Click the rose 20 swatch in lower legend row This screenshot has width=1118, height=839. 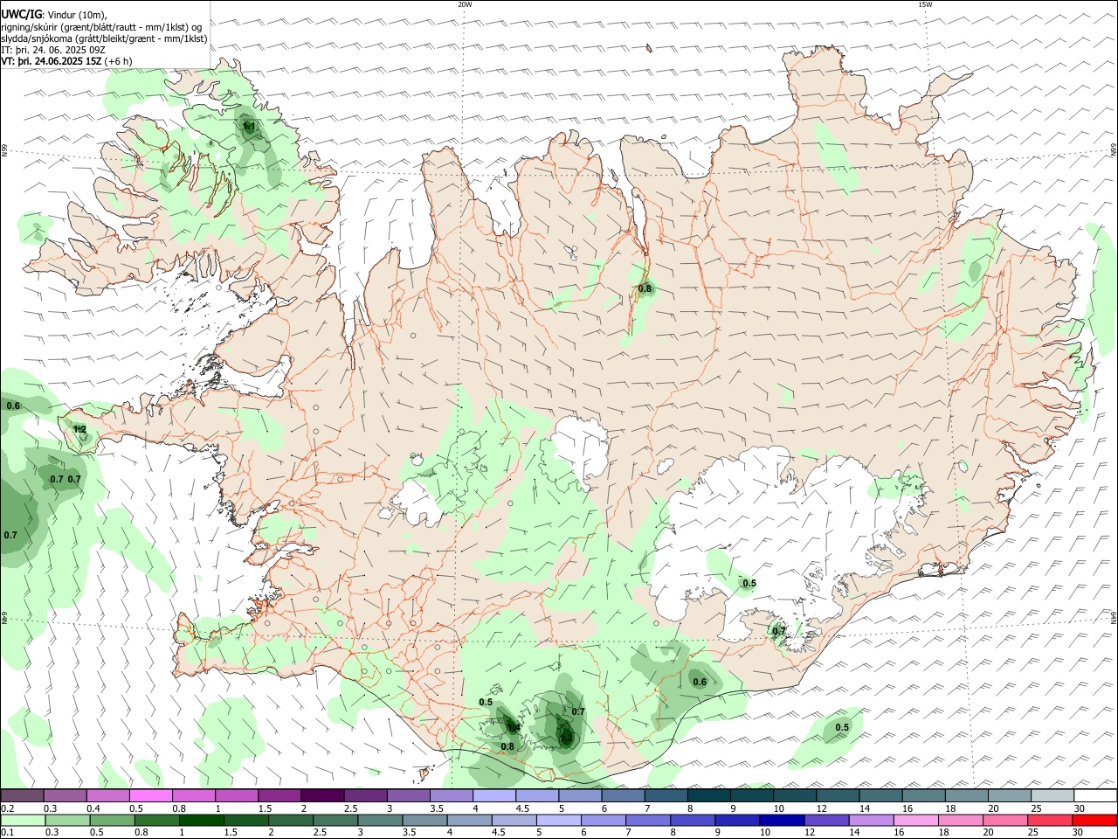[1004, 821]
